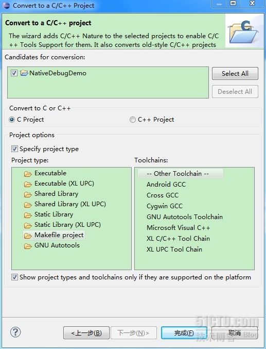Image resolution: width=266 pixels, height=349 pixels.
Task: Click the NativeDebugDemo project folder icon
Action: coord(24,73)
